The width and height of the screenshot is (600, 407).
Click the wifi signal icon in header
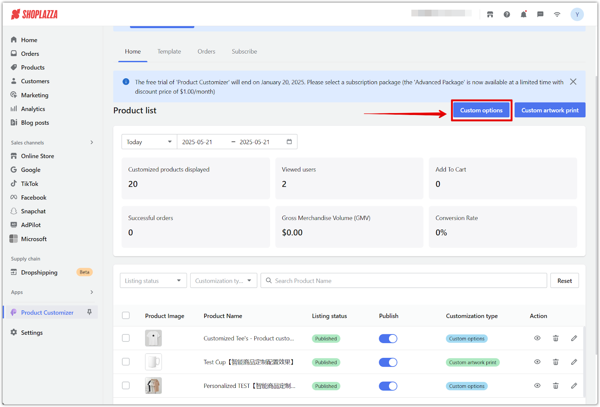[557, 14]
